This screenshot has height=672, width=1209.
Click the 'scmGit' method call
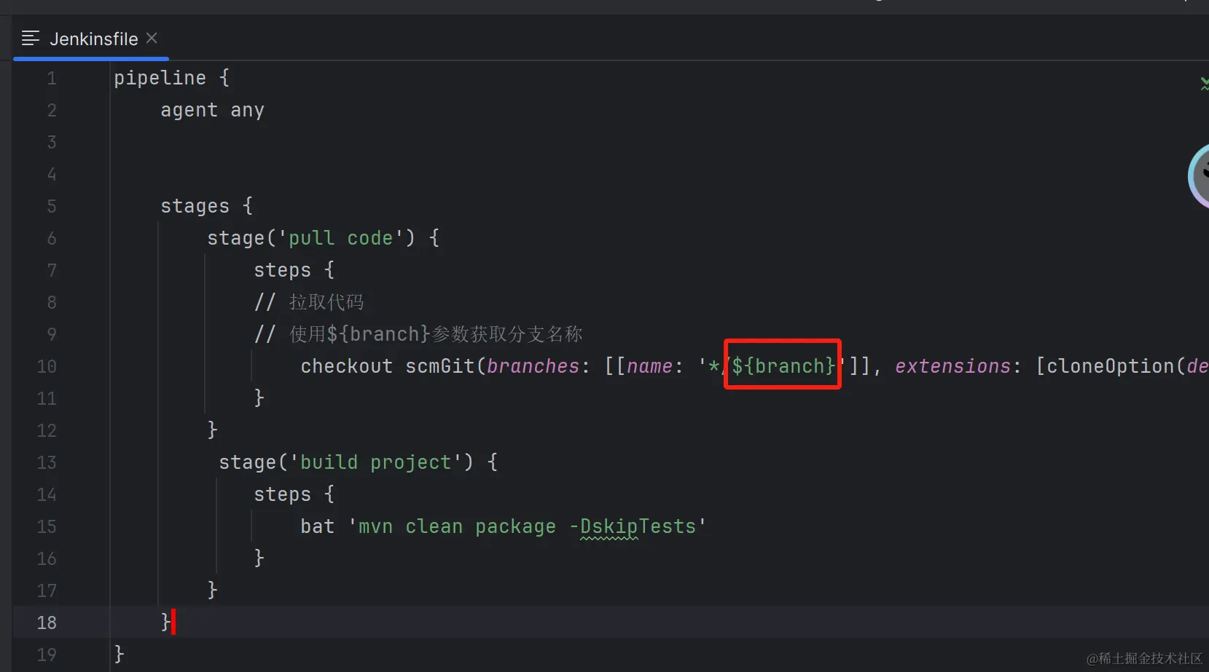click(x=439, y=366)
